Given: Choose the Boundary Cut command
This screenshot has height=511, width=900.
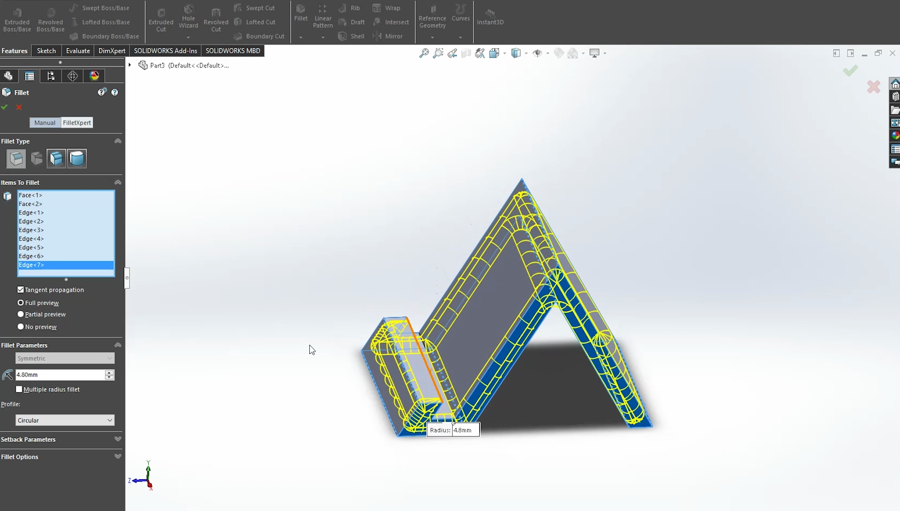Looking at the screenshot, I should (x=259, y=36).
